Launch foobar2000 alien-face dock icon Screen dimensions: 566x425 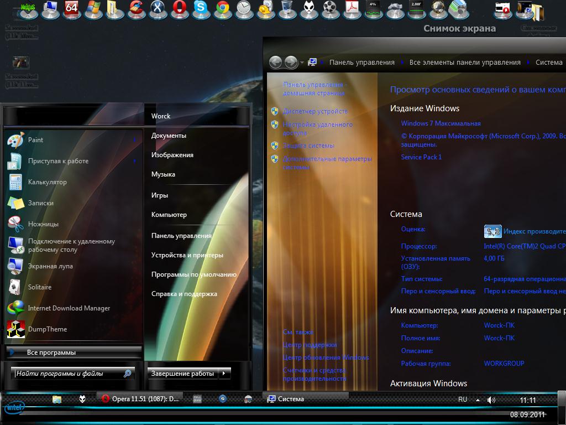[x=308, y=10]
